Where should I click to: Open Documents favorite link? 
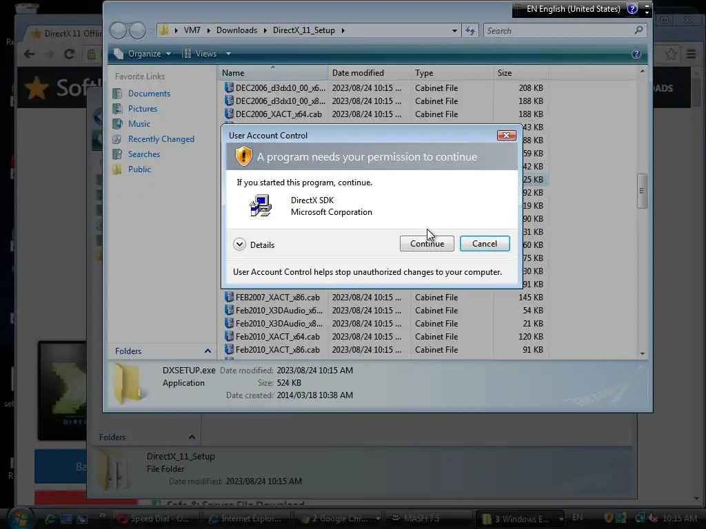pyautogui.click(x=149, y=94)
